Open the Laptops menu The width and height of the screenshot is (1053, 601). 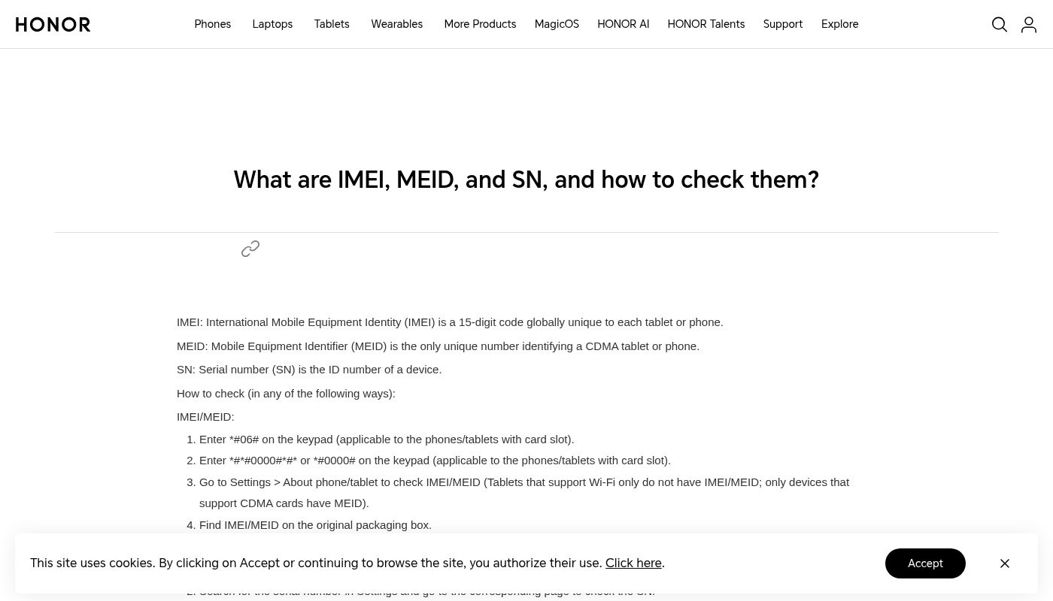(272, 24)
